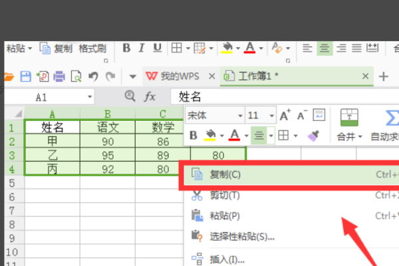The width and height of the screenshot is (399, 266).
Task: Add a new tab with plus button
Action: (384, 76)
